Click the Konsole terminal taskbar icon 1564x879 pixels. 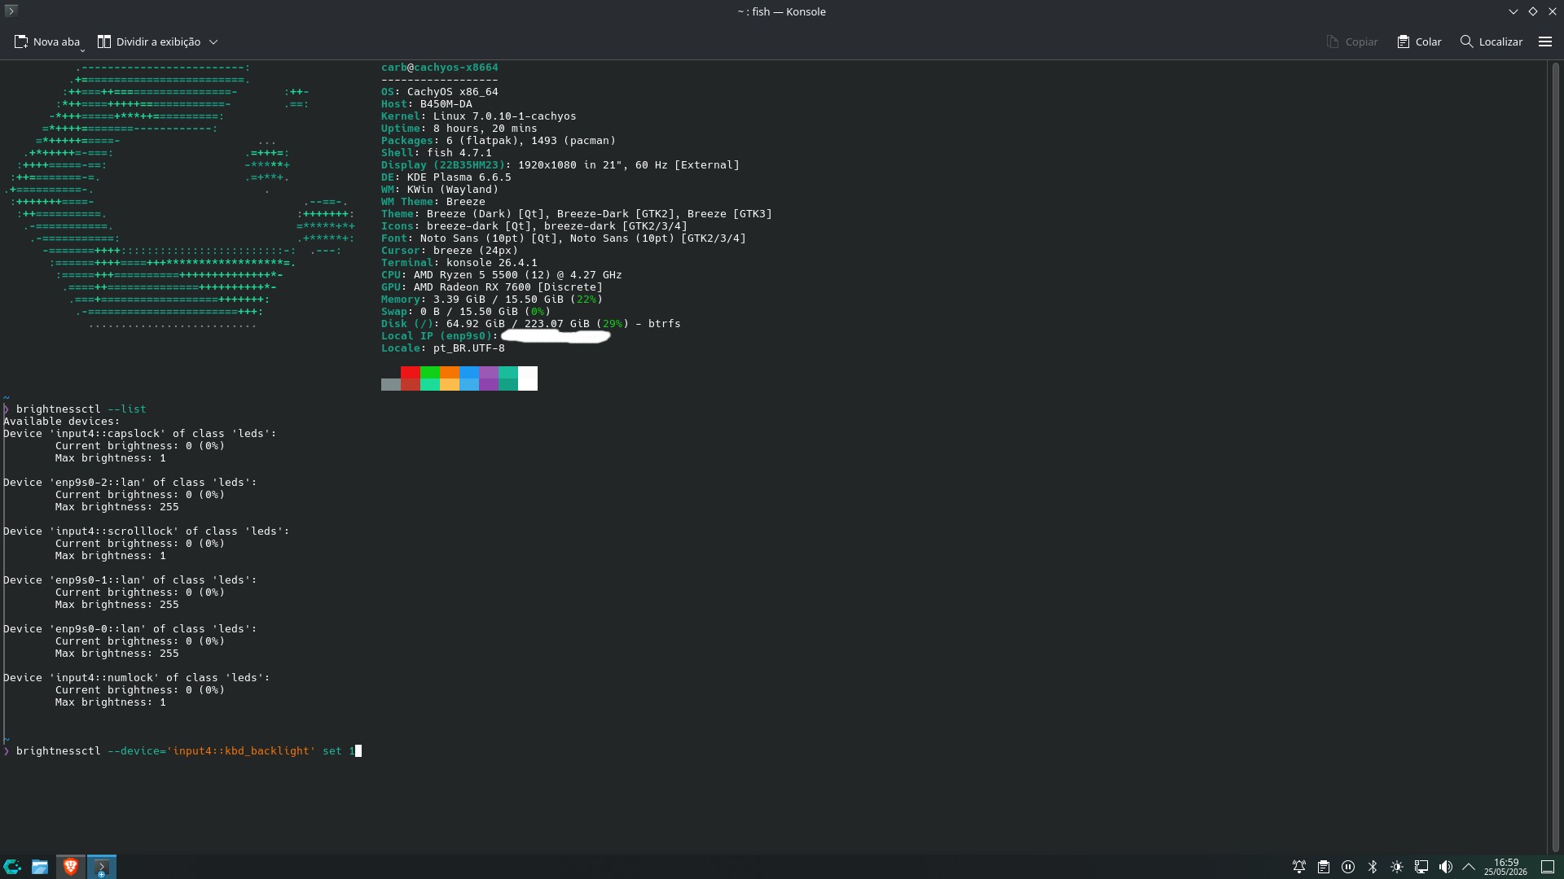tap(102, 867)
